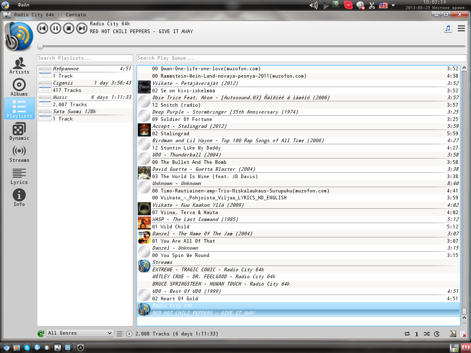This screenshot has width=471, height=353.
Task: Toggle consume mode
Action: (437, 334)
